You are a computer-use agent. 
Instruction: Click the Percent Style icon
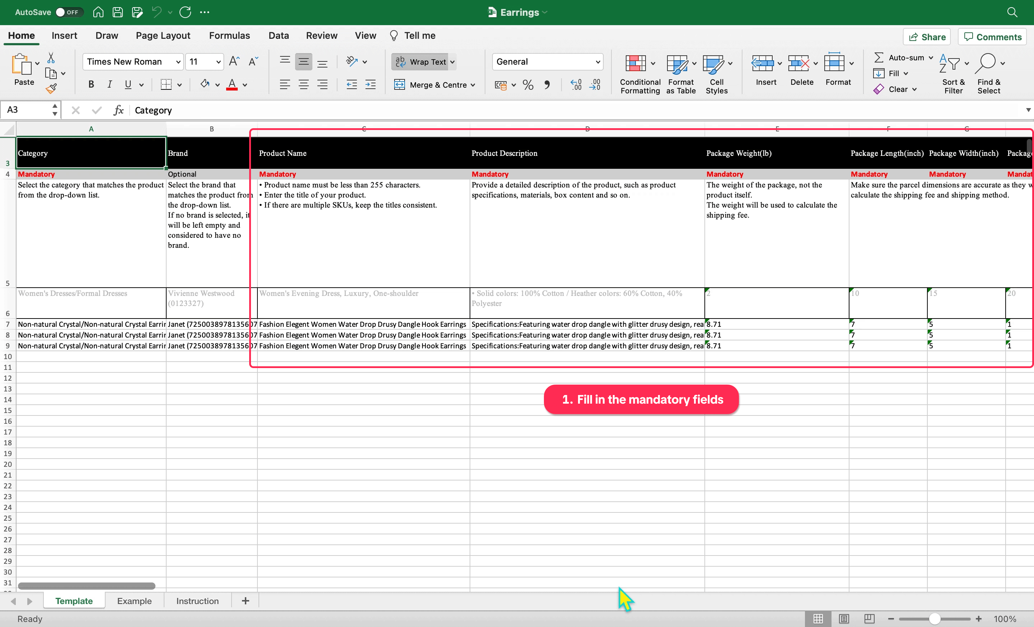528,85
